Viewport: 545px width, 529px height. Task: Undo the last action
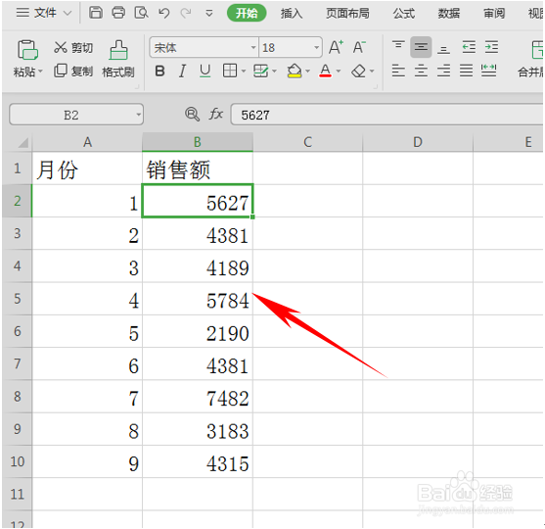click(x=163, y=14)
